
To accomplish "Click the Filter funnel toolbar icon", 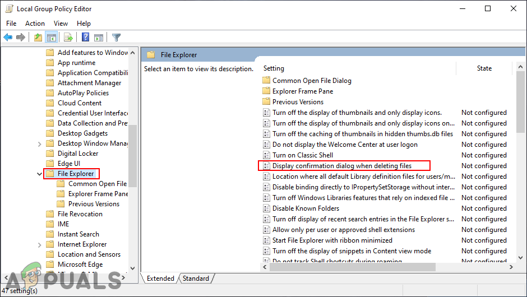I will [116, 38].
